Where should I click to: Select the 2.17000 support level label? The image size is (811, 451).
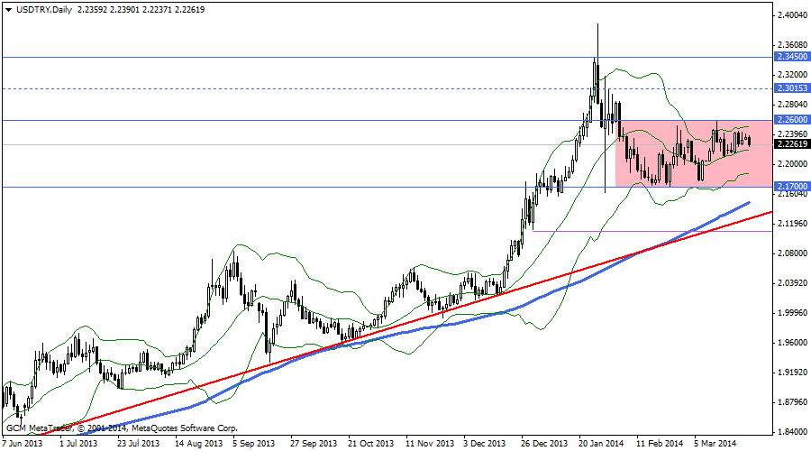pyautogui.click(x=792, y=187)
